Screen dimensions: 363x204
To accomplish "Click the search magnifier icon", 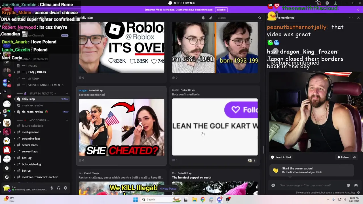I will [259, 18].
